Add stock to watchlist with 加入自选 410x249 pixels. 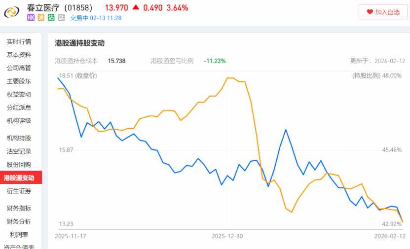point(383,12)
